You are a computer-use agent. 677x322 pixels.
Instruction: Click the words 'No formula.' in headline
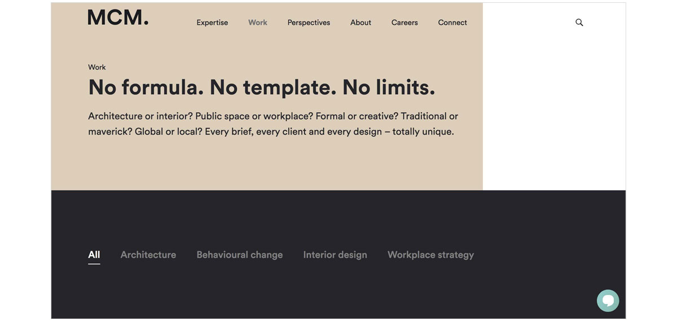(146, 87)
